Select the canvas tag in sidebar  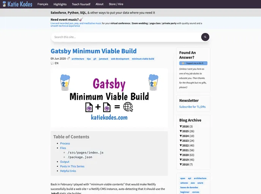point(196,192)
